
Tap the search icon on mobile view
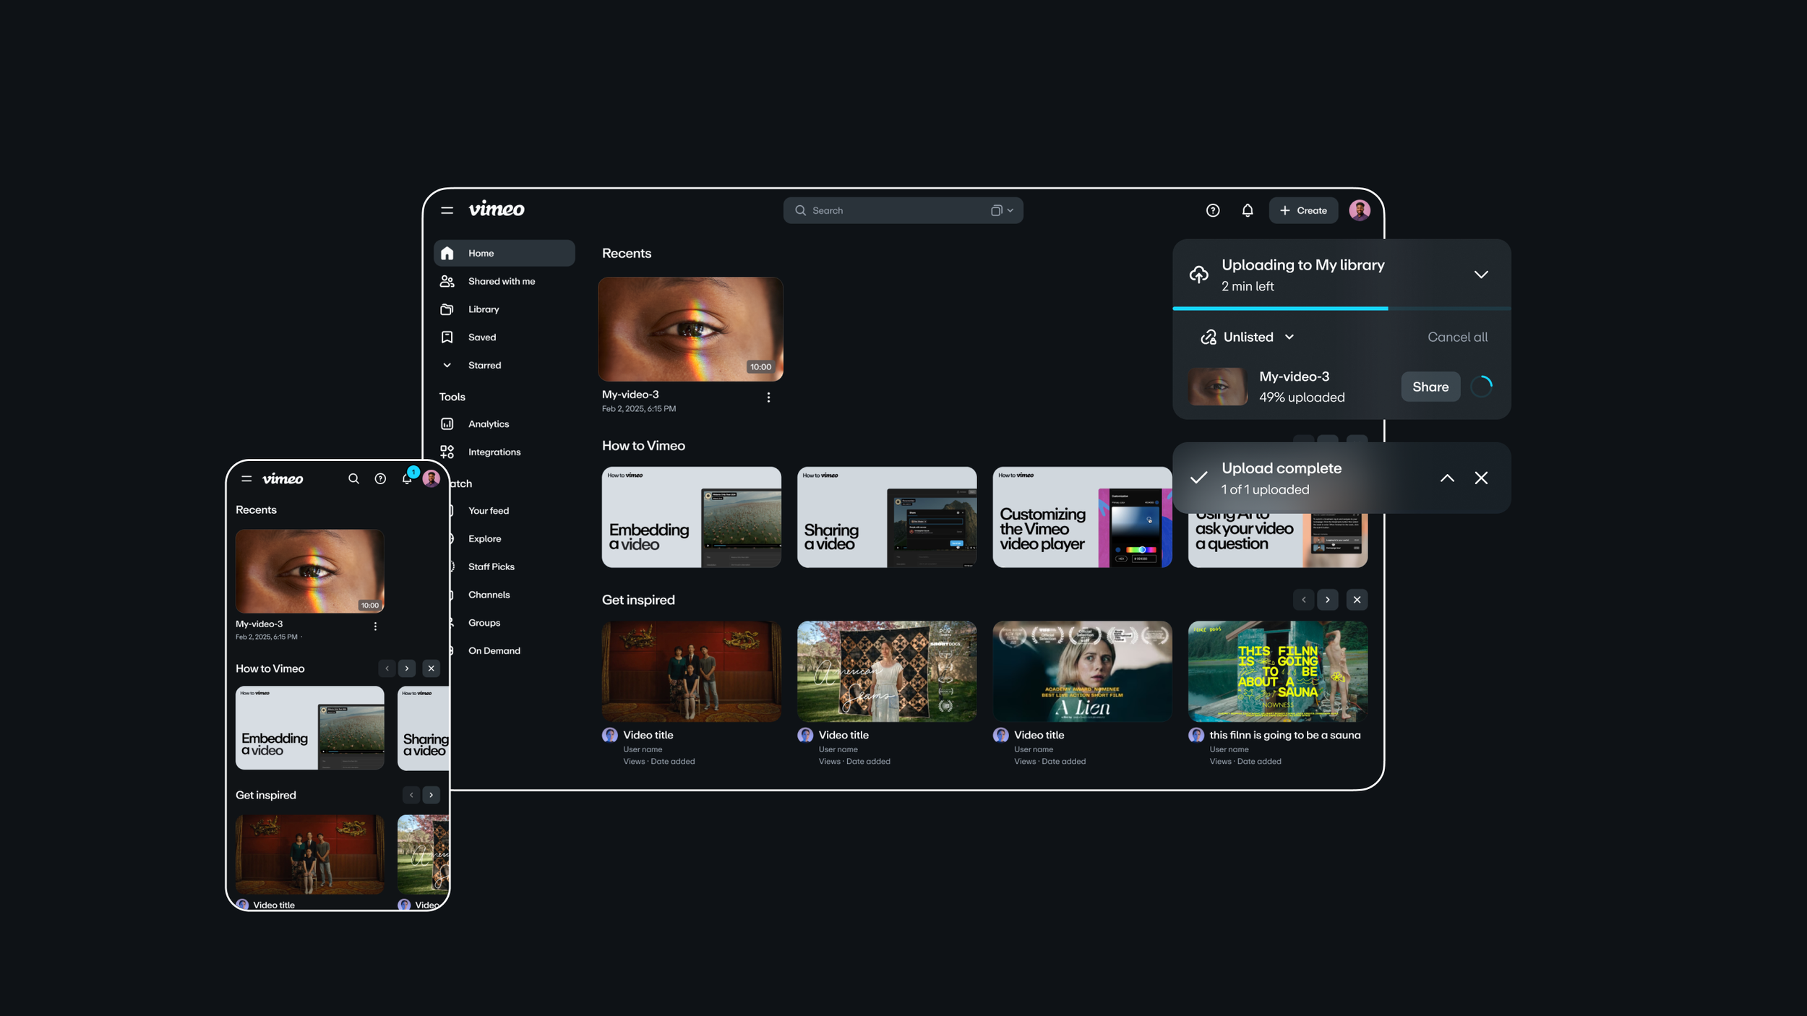pos(354,478)
